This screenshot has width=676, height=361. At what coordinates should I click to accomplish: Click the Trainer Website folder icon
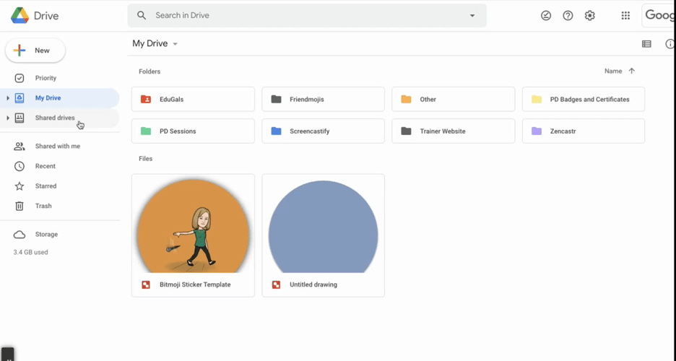pos(406,131)
